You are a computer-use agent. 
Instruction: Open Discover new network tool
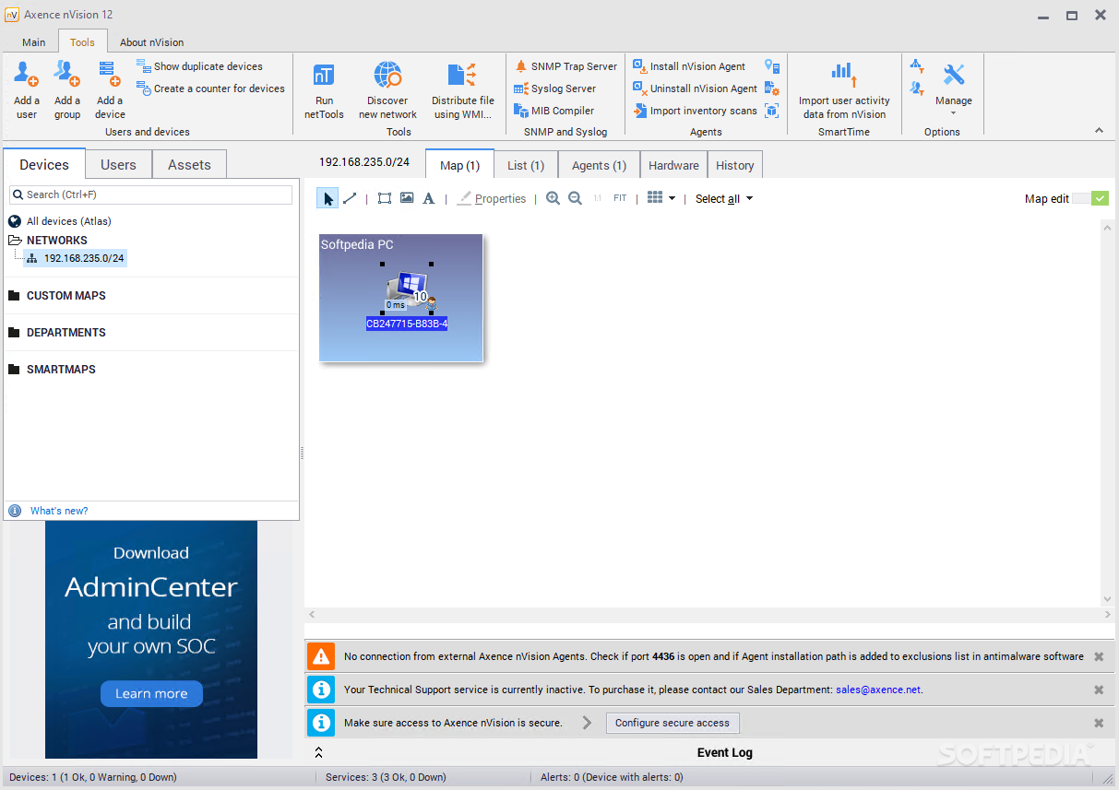pos(387,90)
